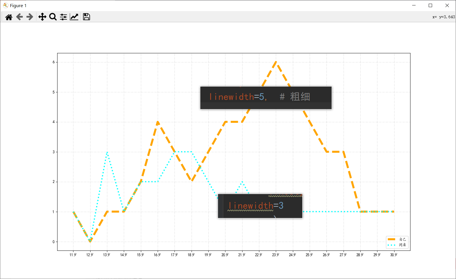Click the x-axis label 30岁
The width and height of the screenshot is (456, 279).
coord(394,255)
